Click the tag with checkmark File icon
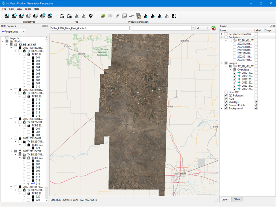 pyautogui.click(x=91, y=16)
